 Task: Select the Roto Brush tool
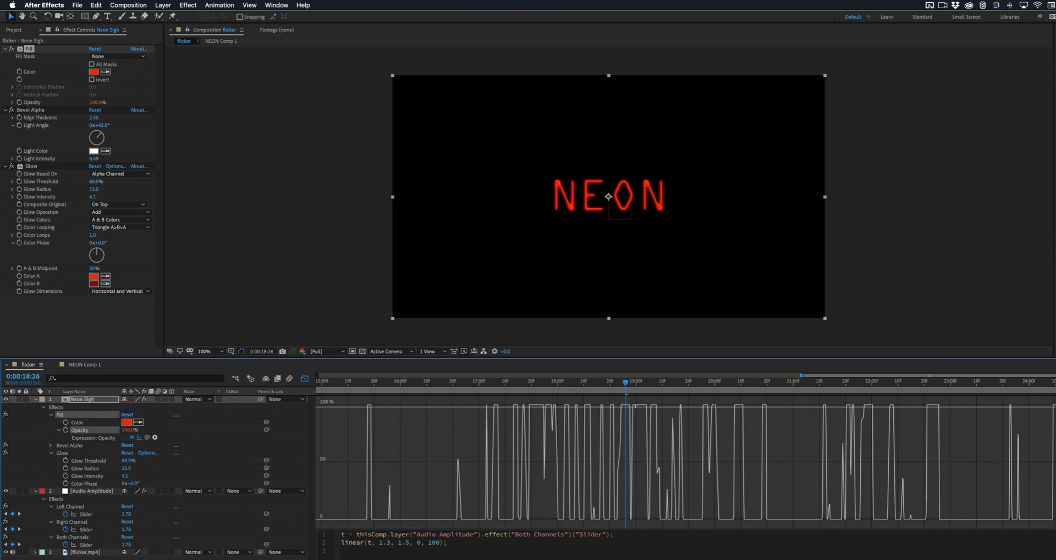(159, 16)
